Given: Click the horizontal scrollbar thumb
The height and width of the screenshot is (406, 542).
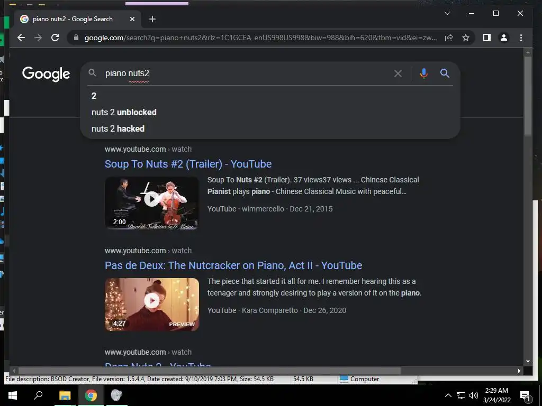Looking at the screenshot, I should [x=210, y=371].
